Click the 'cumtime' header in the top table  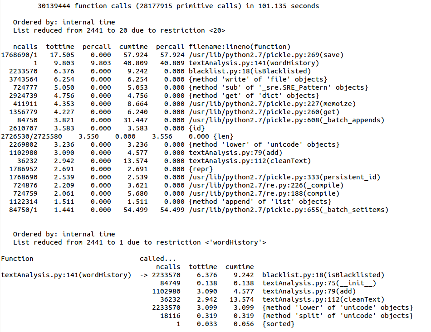coord(133,47)
